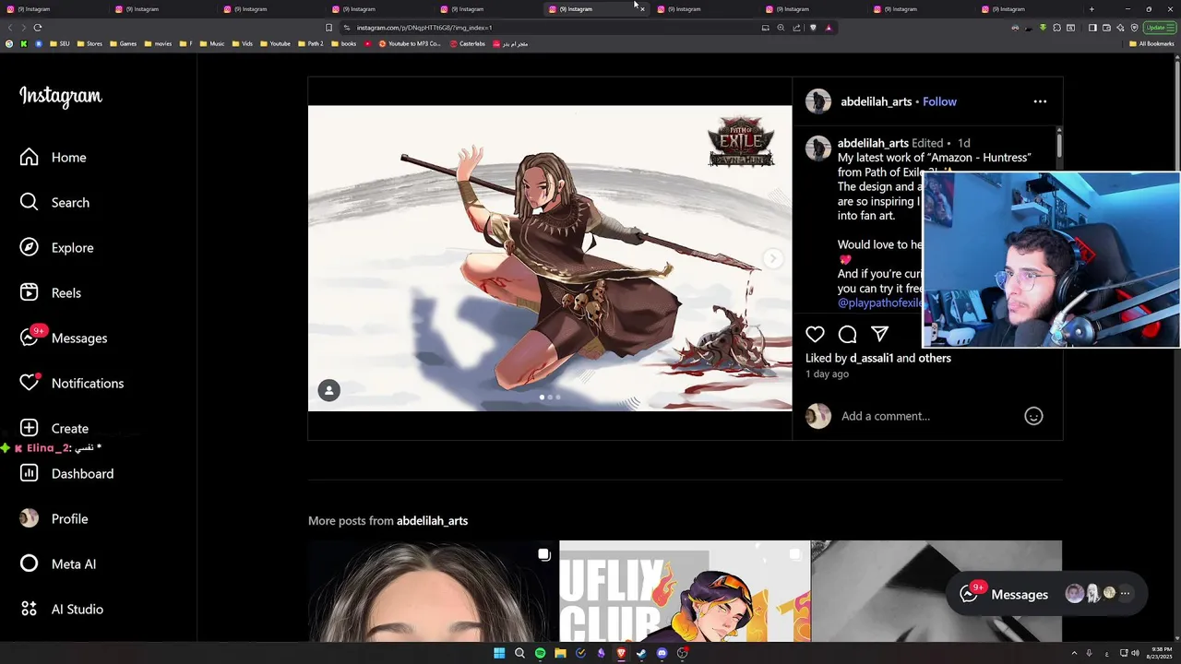Click d_assali1 in the liked-by line
1181x664 pixels.
[x=871, y=358]
